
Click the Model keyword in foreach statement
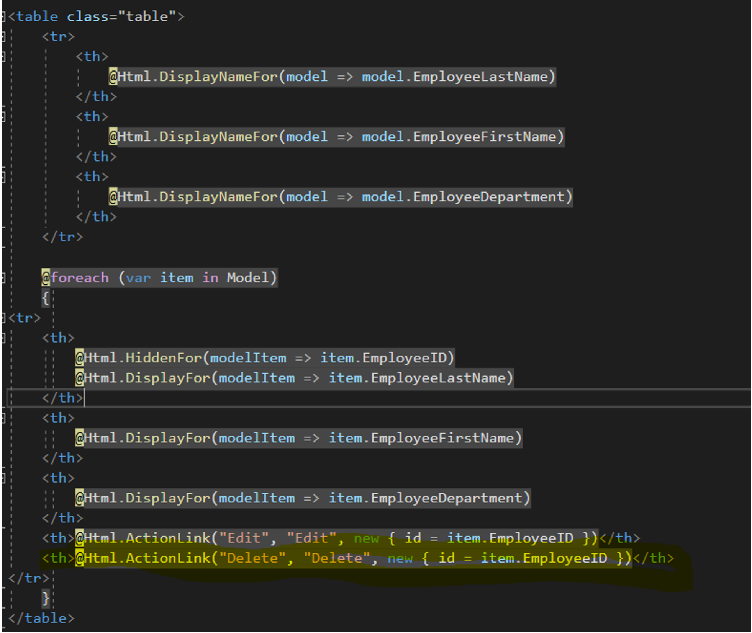pyautogui.click(x=248, y=278)
